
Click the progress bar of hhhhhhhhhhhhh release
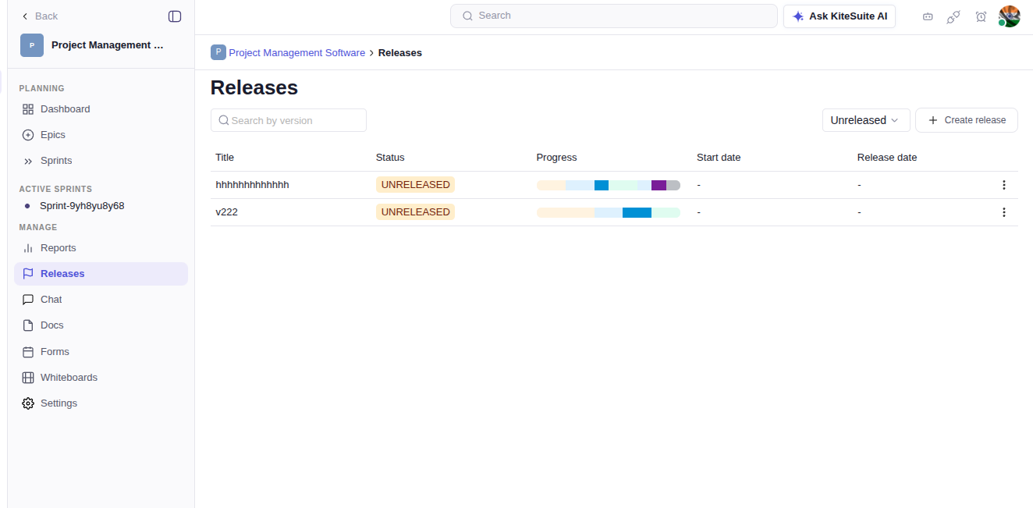(609, 185)
